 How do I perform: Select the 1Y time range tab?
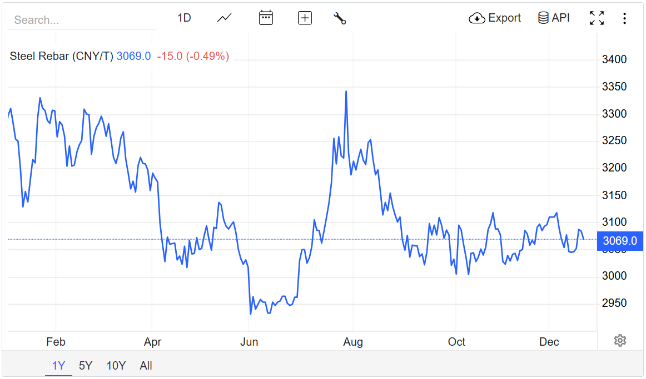pyautogui.click(x=58, y=366)
